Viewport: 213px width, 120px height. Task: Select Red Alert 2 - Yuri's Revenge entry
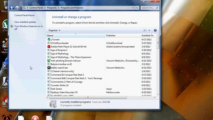pyautogui.click(x=76, y=78)
